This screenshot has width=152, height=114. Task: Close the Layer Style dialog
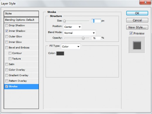click(x=145, y=2)
